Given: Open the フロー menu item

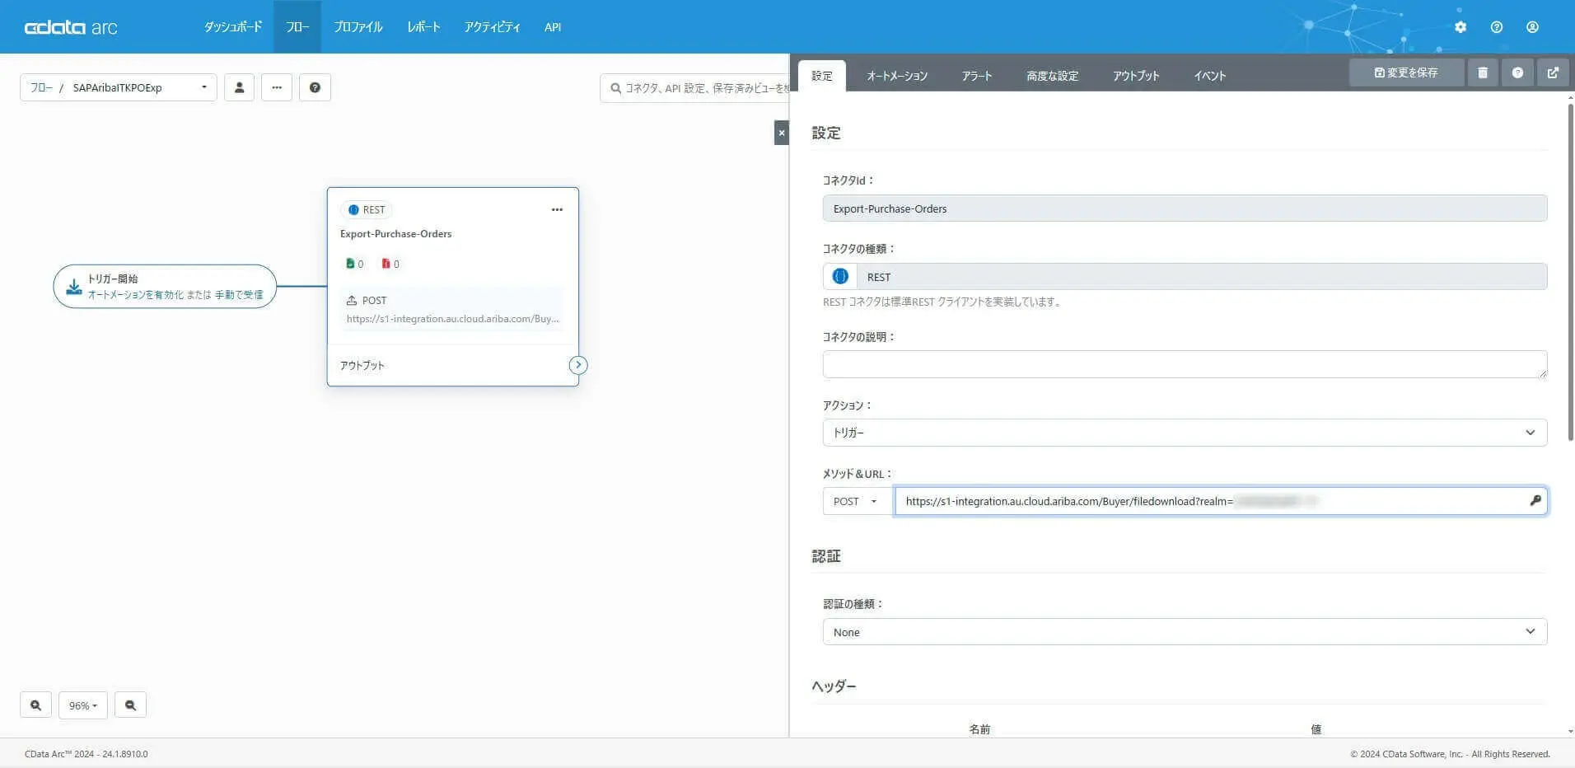Looking at the screenshot, I should [297, 27].
